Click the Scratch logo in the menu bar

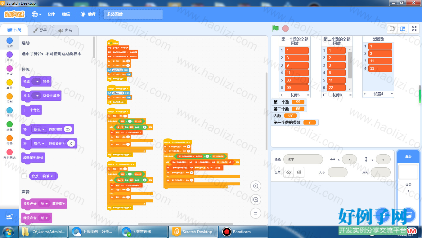click(14, 14)
